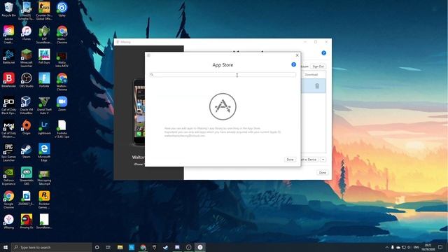Click the blue help icon in iMazing window
Screen dimensions: 448x252
pyautogui.click(x=323, y=53)
